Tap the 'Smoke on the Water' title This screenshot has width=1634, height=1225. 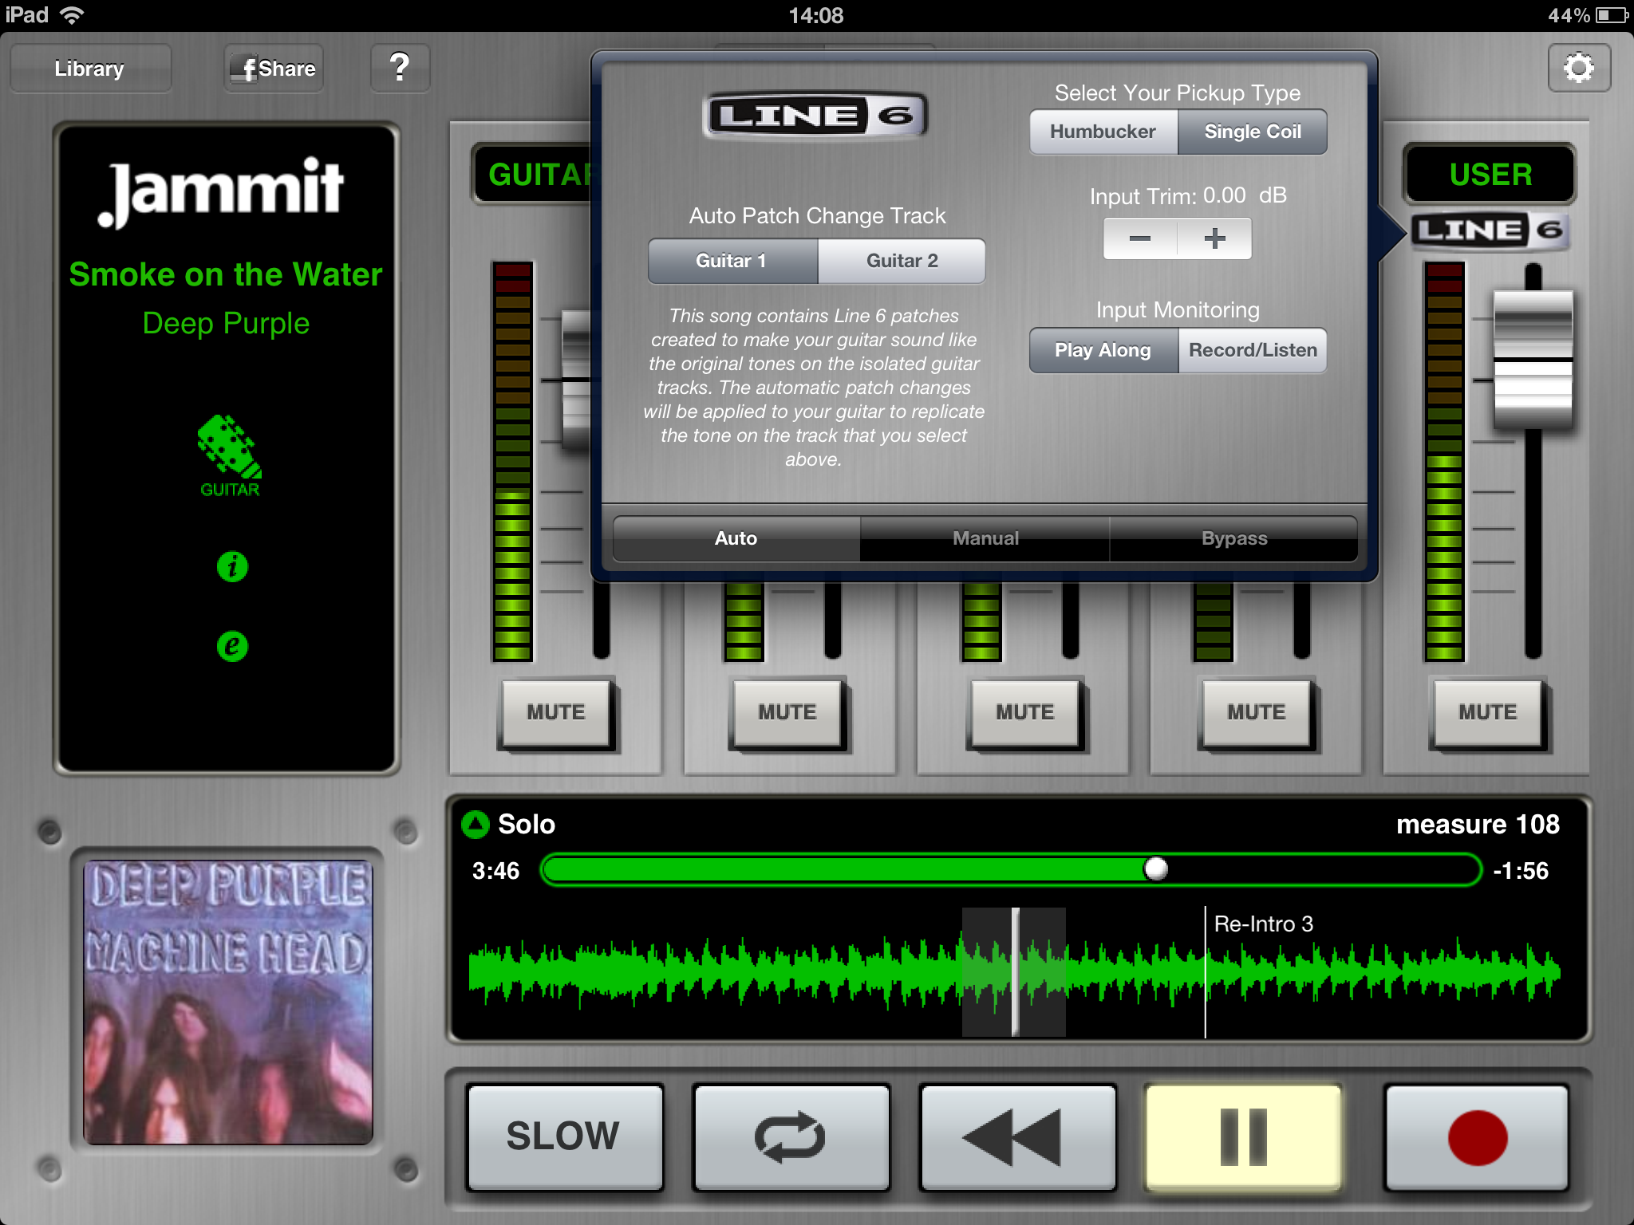pyautogui.click(x=226, y=274)
